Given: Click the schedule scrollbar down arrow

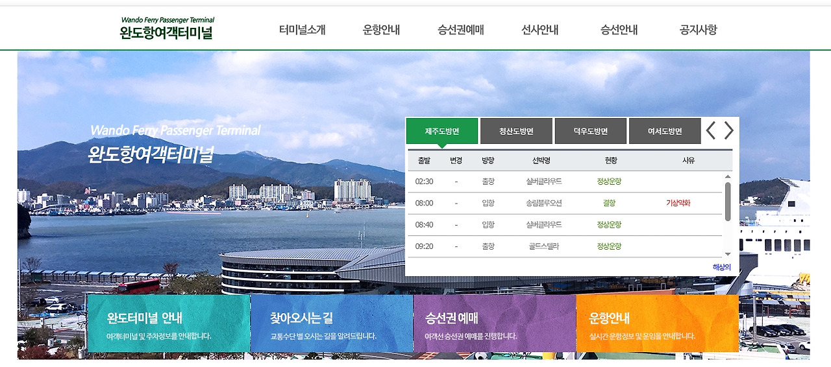Looking at the screenshot, I should (x=728, y=254).
